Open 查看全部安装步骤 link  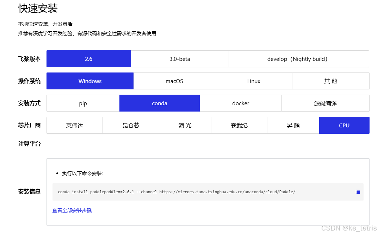coord(72,210)
